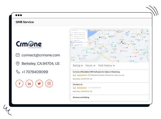Click the +1 7079409099 phone number
The height and width of the screenshot is (119, 161).
click(35, 72)
